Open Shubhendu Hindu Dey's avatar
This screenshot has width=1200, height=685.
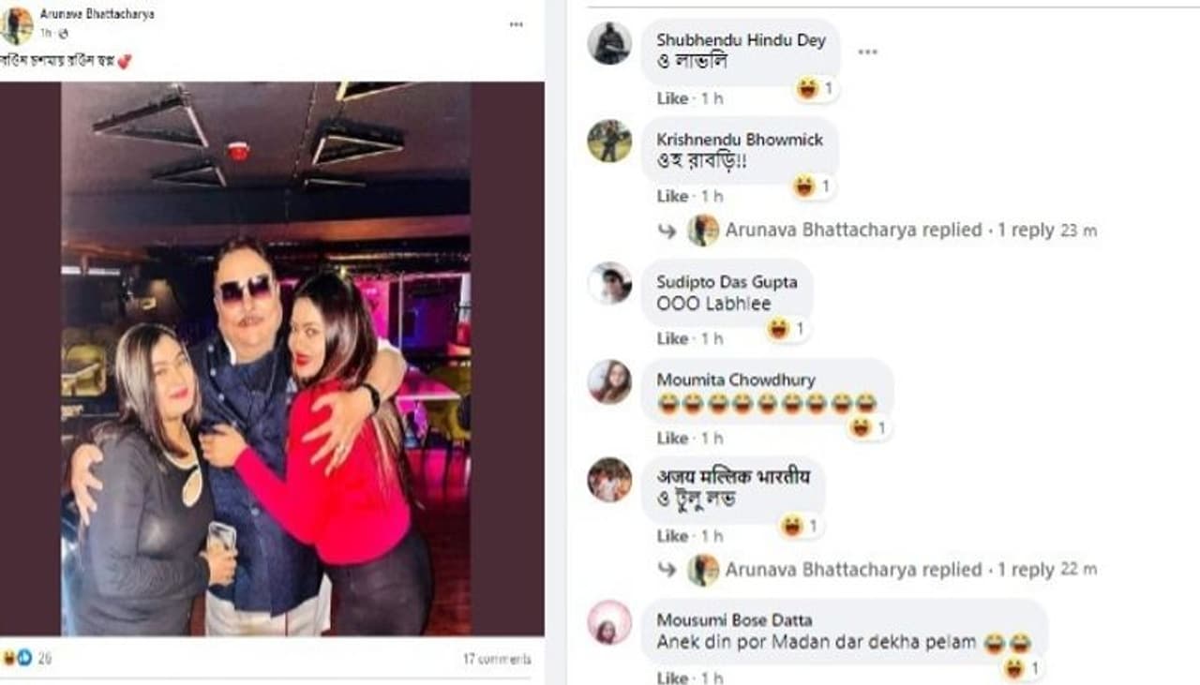click(x=609, y=42)
